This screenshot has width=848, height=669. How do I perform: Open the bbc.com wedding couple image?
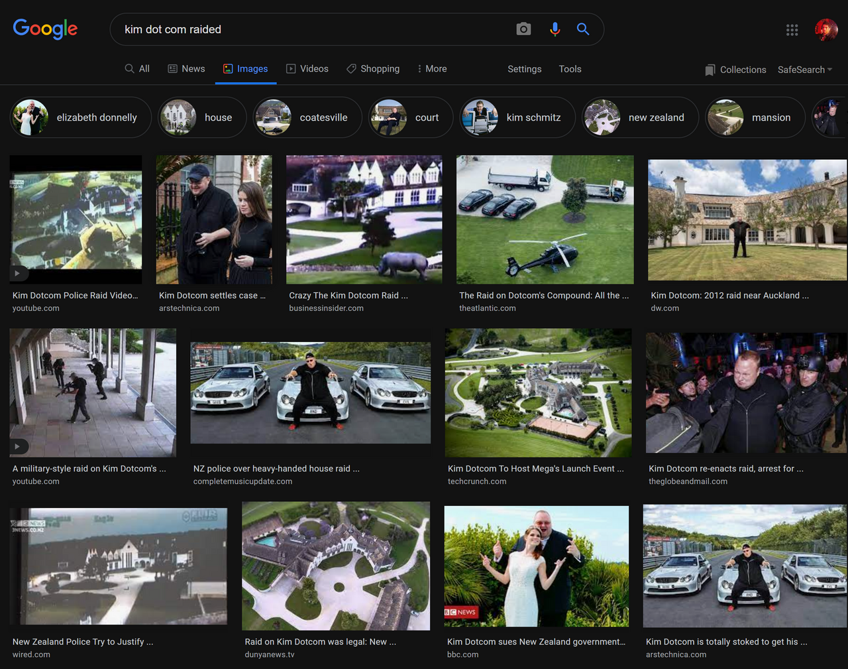[x=537, y=566]
